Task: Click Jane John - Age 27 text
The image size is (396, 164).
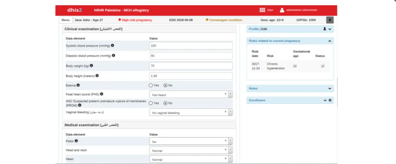Action: 89,20
